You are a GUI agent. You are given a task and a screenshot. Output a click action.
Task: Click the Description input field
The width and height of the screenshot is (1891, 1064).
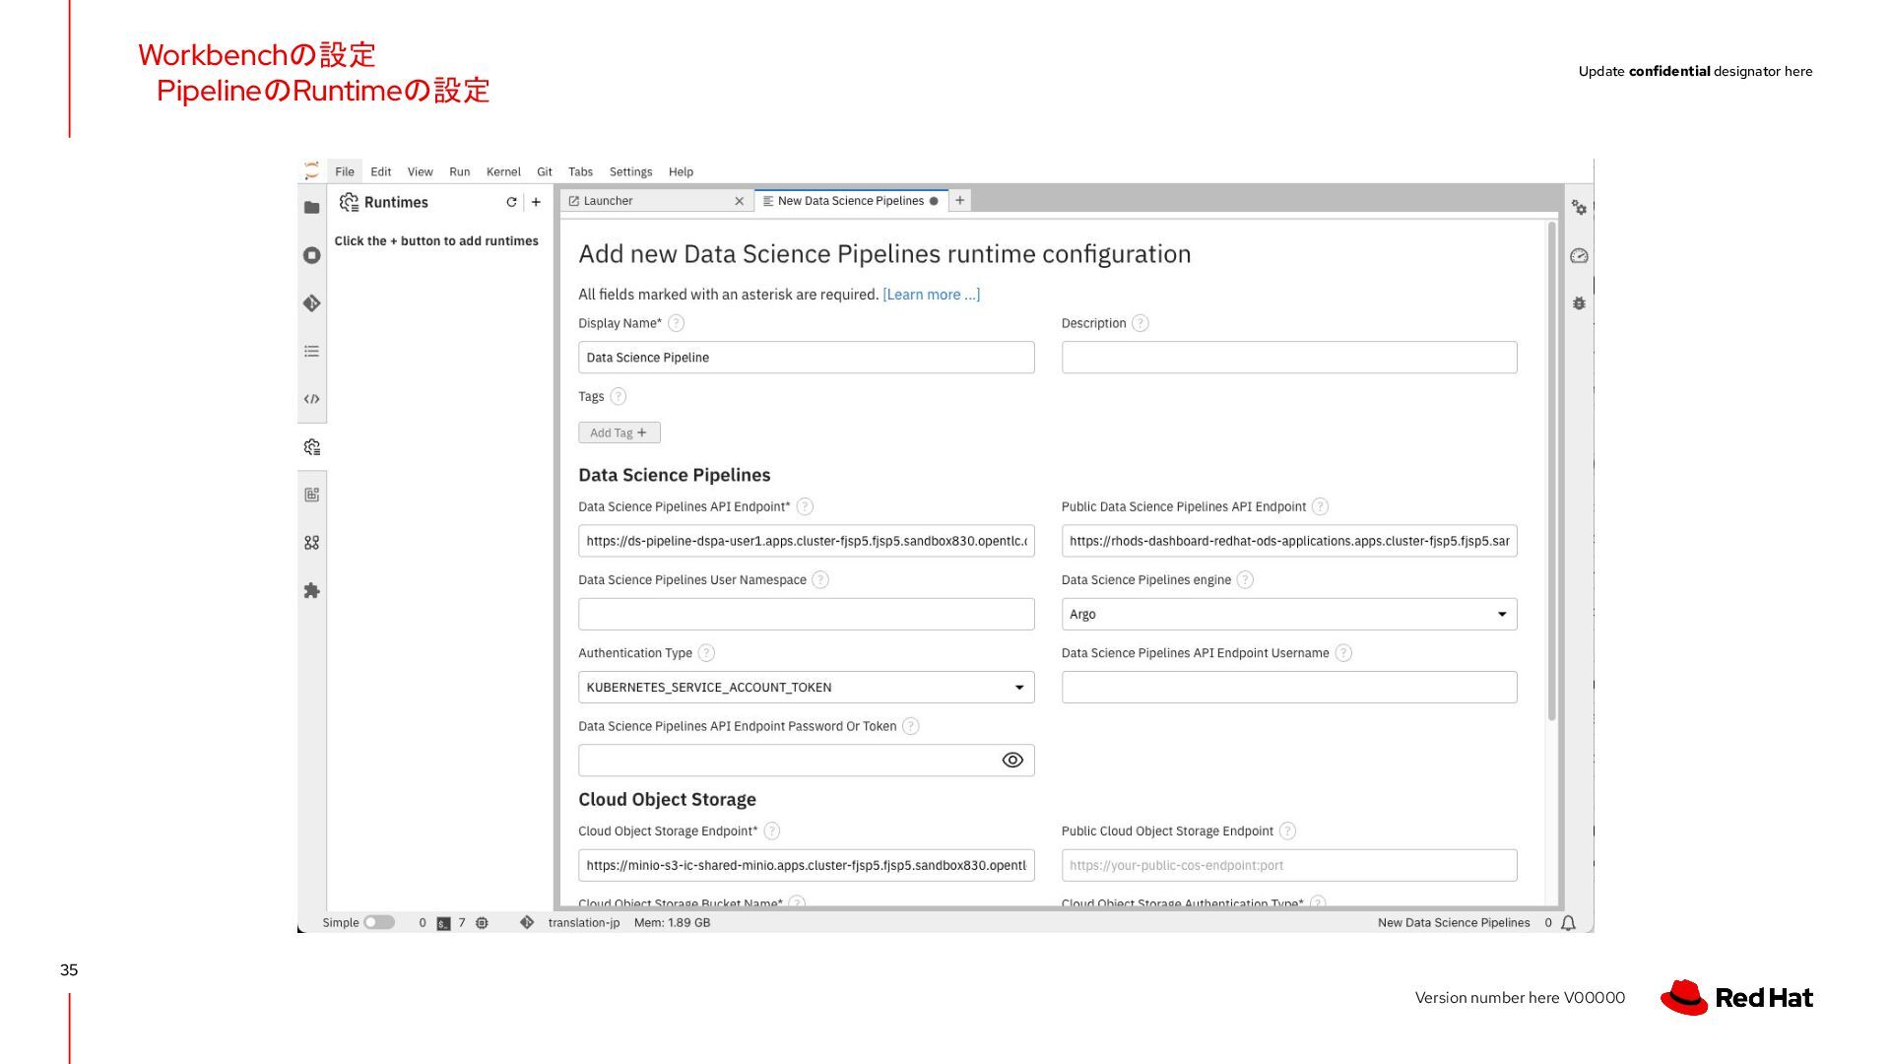[x=1289, y=358]
